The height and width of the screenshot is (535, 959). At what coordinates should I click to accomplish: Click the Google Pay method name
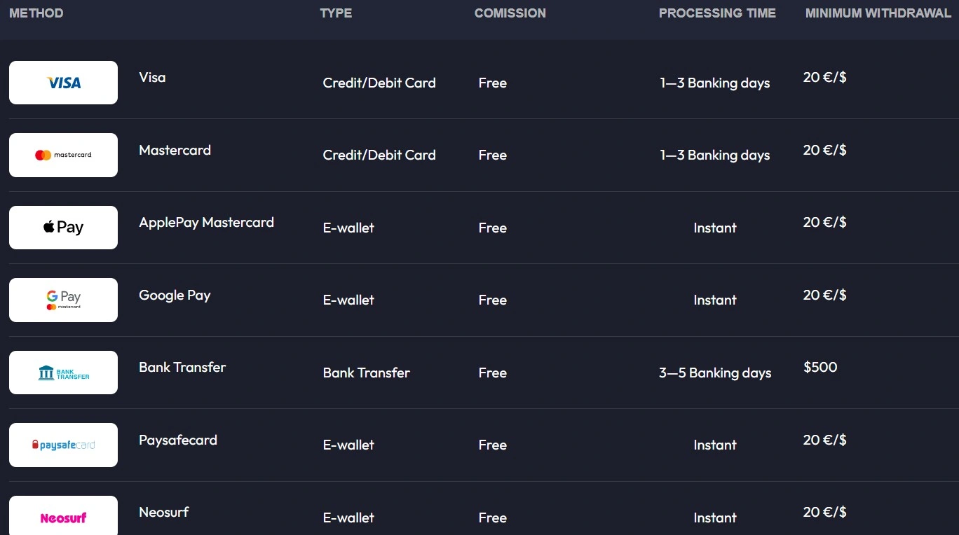click(x=175, y=295)
